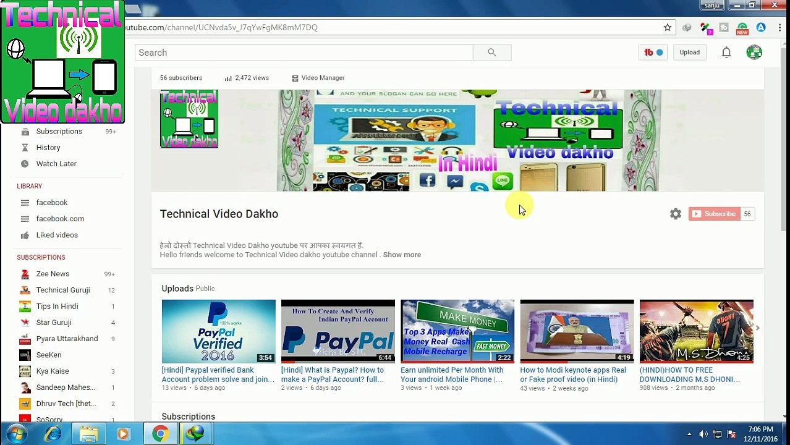790x445 pixels.
Task: Open title Earn unlimited Per Month
Action: click(452, 375)
